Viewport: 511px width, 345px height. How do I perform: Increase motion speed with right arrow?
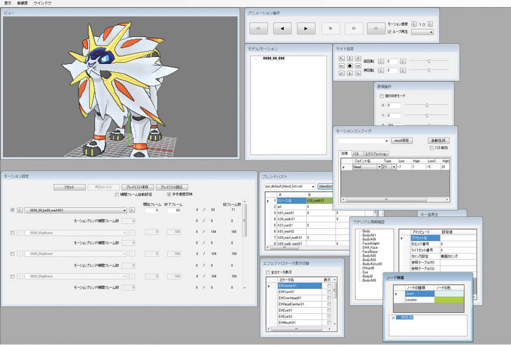pyautogui.click(x=430, y=24)
